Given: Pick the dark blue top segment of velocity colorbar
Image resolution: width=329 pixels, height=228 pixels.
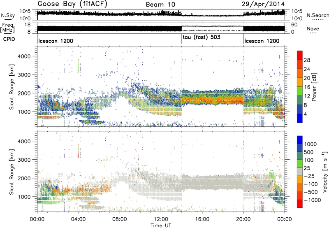Looking at the screenshot, I should point(300,140).
